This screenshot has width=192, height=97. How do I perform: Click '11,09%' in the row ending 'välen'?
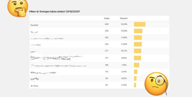click(124, 44)
